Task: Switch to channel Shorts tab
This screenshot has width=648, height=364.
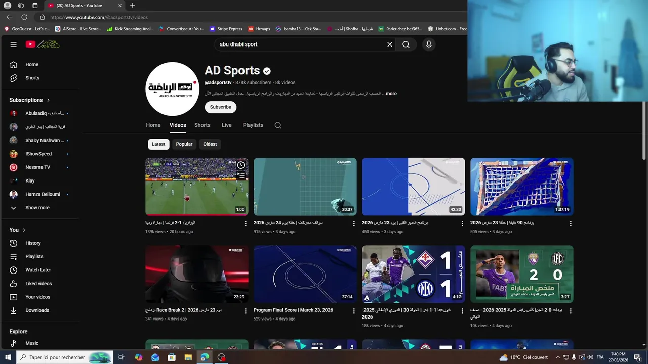Action: [202, 125]
